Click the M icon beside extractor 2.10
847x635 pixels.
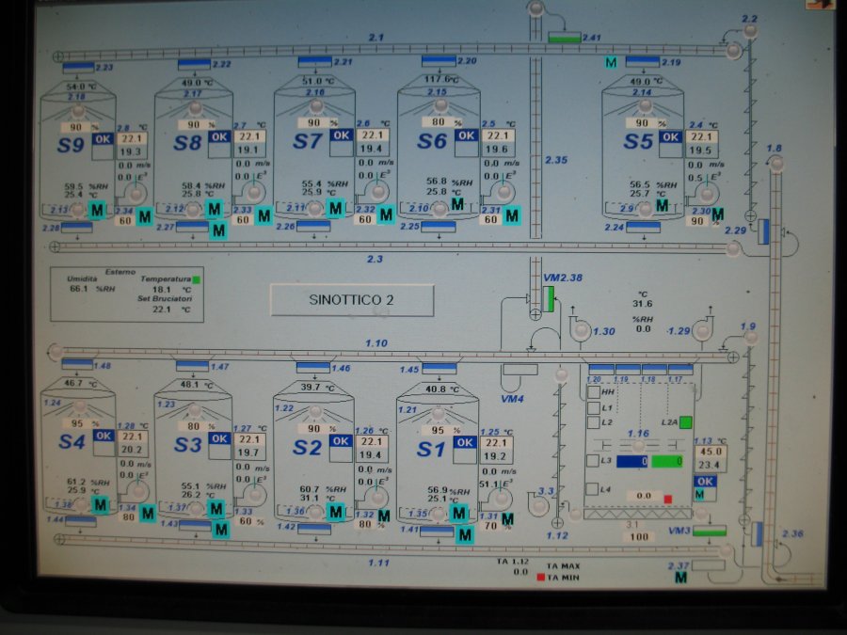coord(457,203)
